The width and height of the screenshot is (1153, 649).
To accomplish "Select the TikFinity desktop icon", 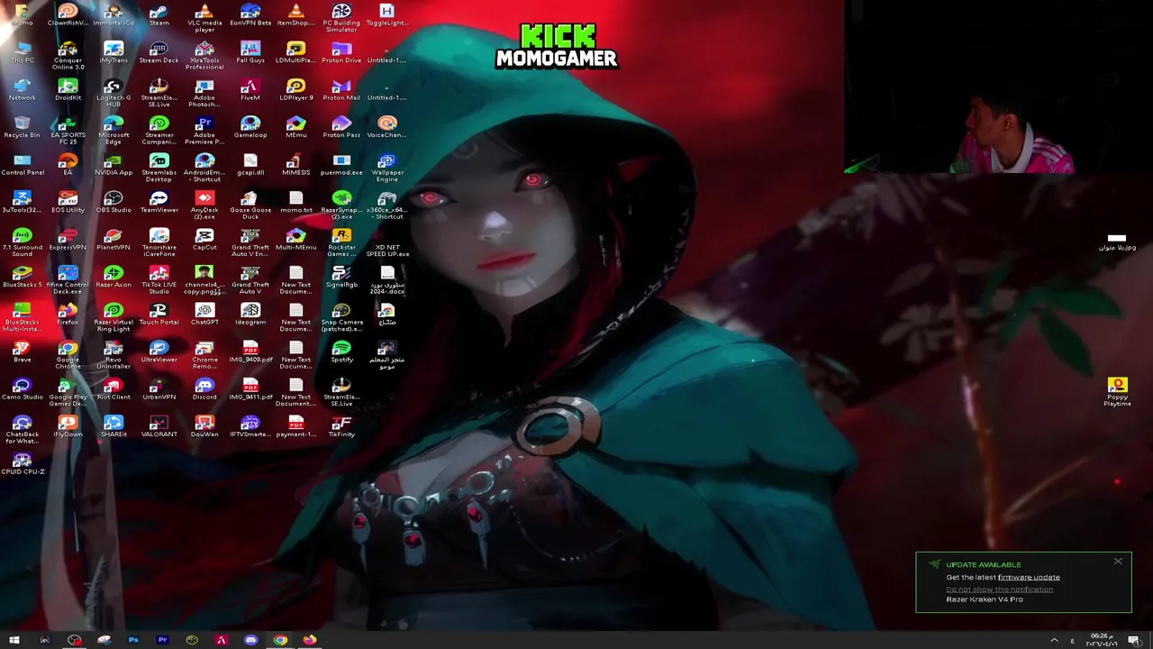I will pyautogui.click(x=341, y=426).
